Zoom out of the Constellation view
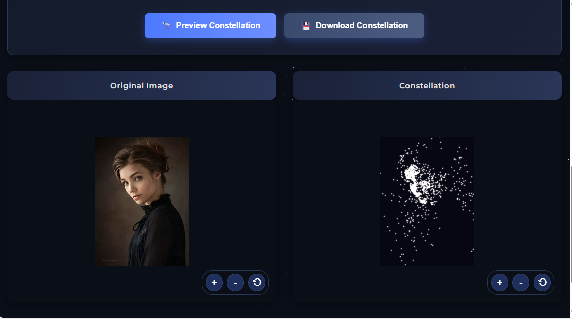The image size is (572, 319). pos(521,283)
